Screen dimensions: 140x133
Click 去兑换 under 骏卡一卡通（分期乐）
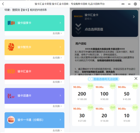(57, 130)
